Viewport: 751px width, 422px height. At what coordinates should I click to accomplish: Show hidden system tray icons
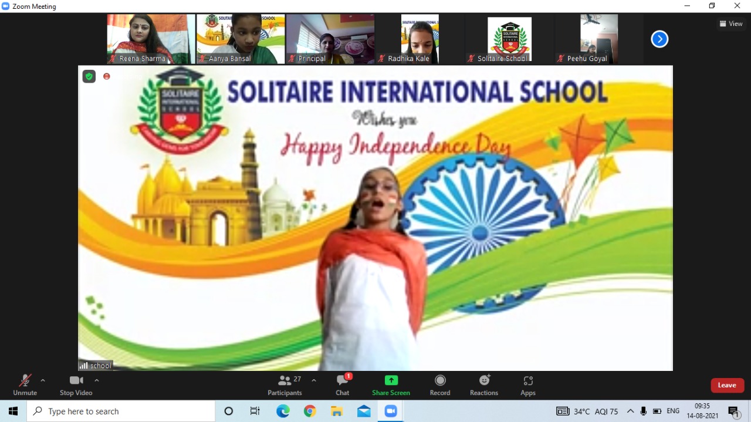tap(631, 411)
